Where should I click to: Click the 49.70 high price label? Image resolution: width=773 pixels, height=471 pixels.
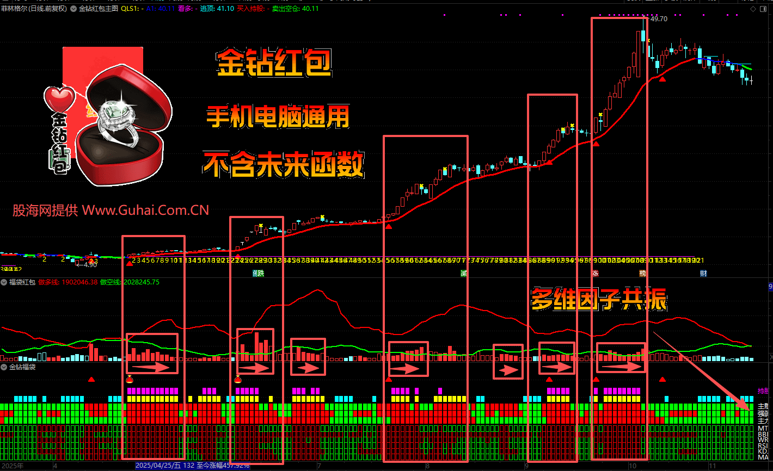[659, 19]
